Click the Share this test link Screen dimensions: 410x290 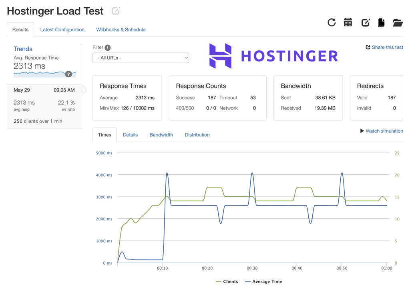[387, 47]
